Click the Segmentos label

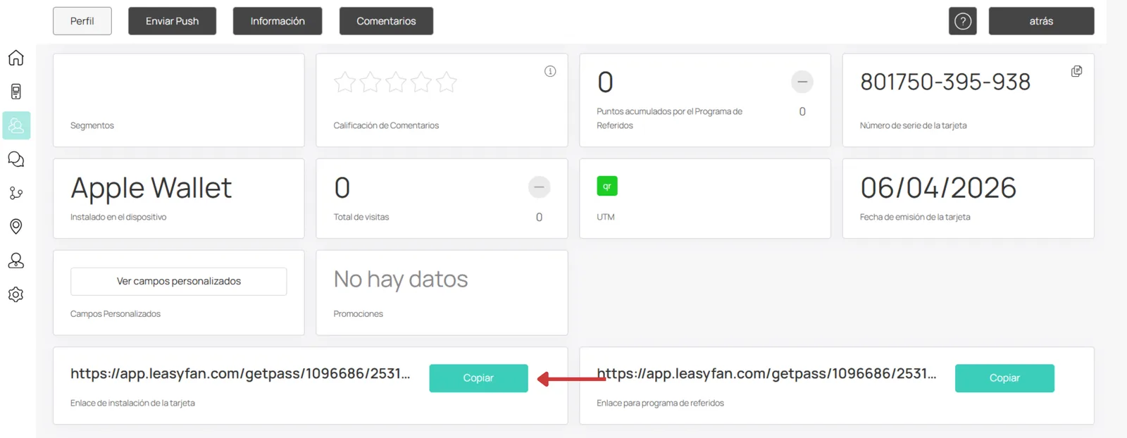(92, 125)
